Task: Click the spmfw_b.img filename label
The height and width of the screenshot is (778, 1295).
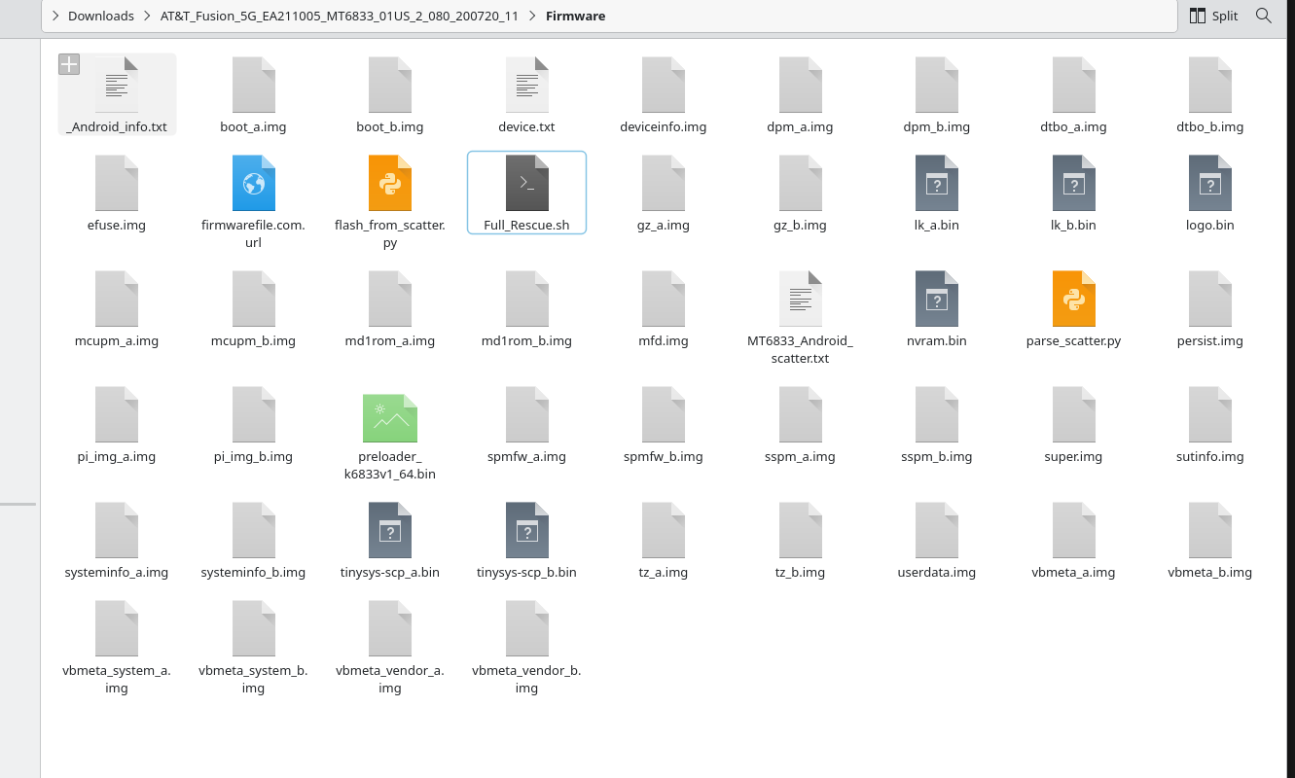Action: pyautogui.click(x=664, y=456)
